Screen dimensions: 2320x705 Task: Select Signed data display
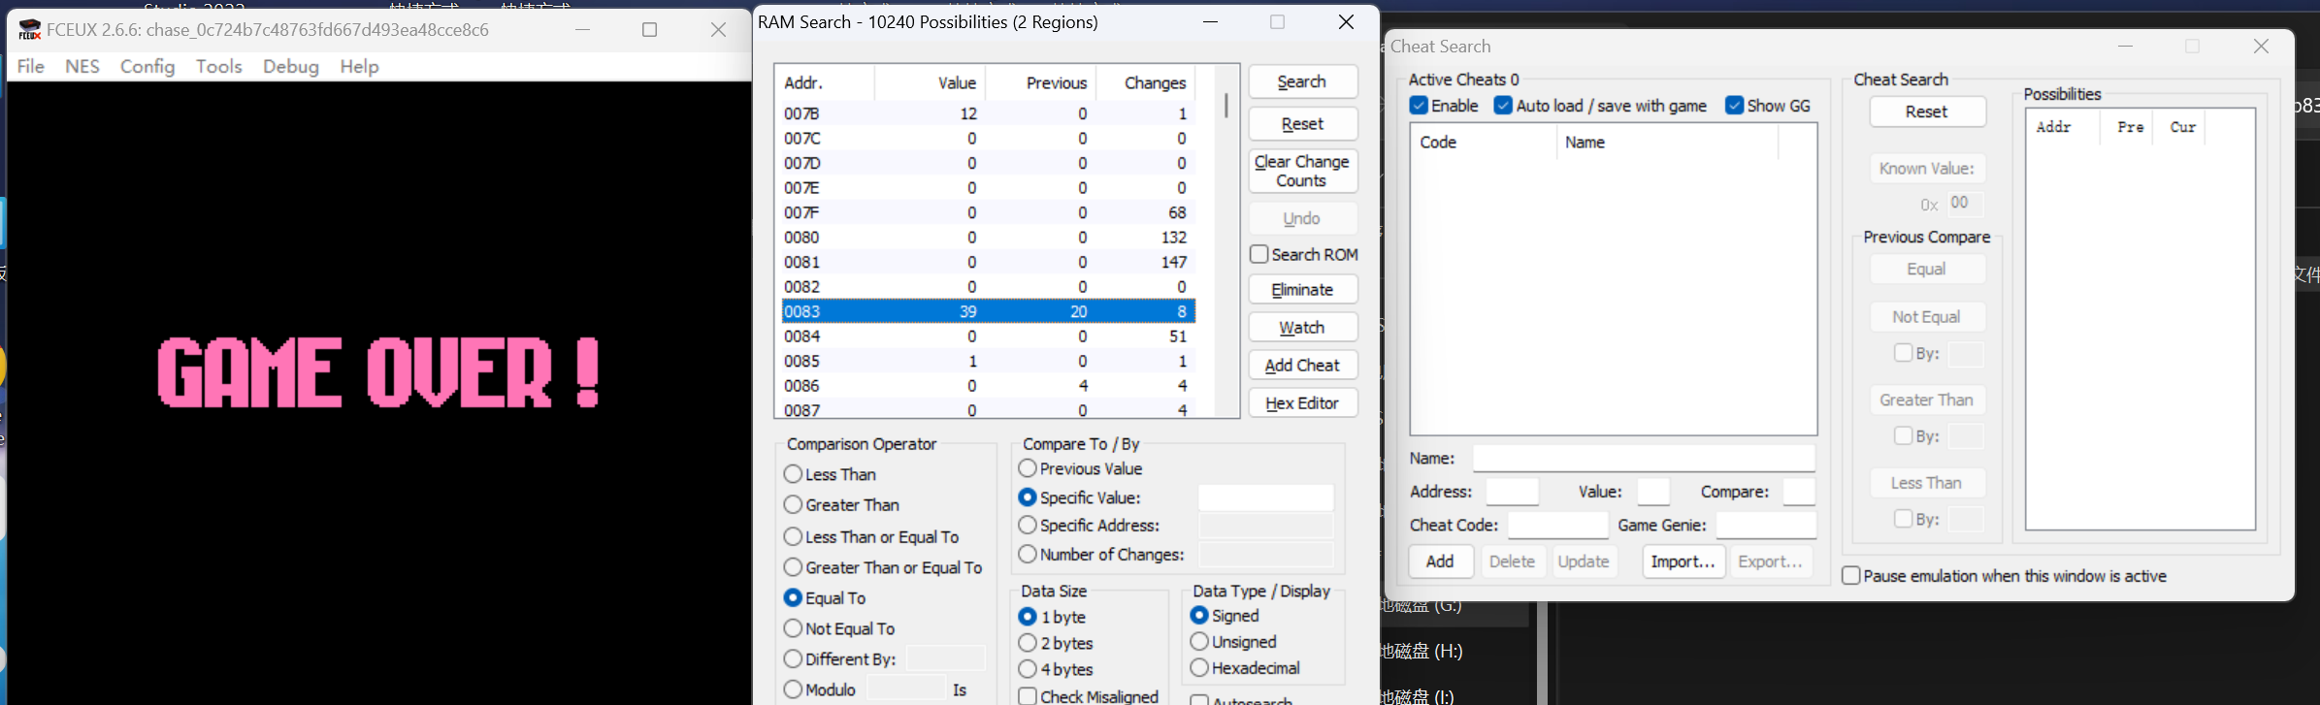click(1225, 616)
